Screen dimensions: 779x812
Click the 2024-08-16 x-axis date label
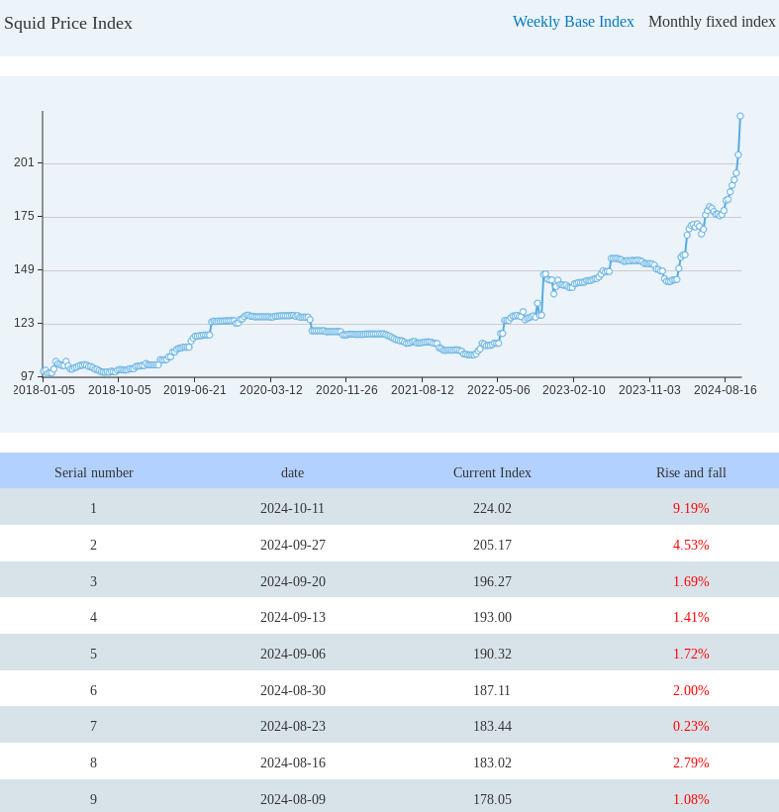pos(725,390)
